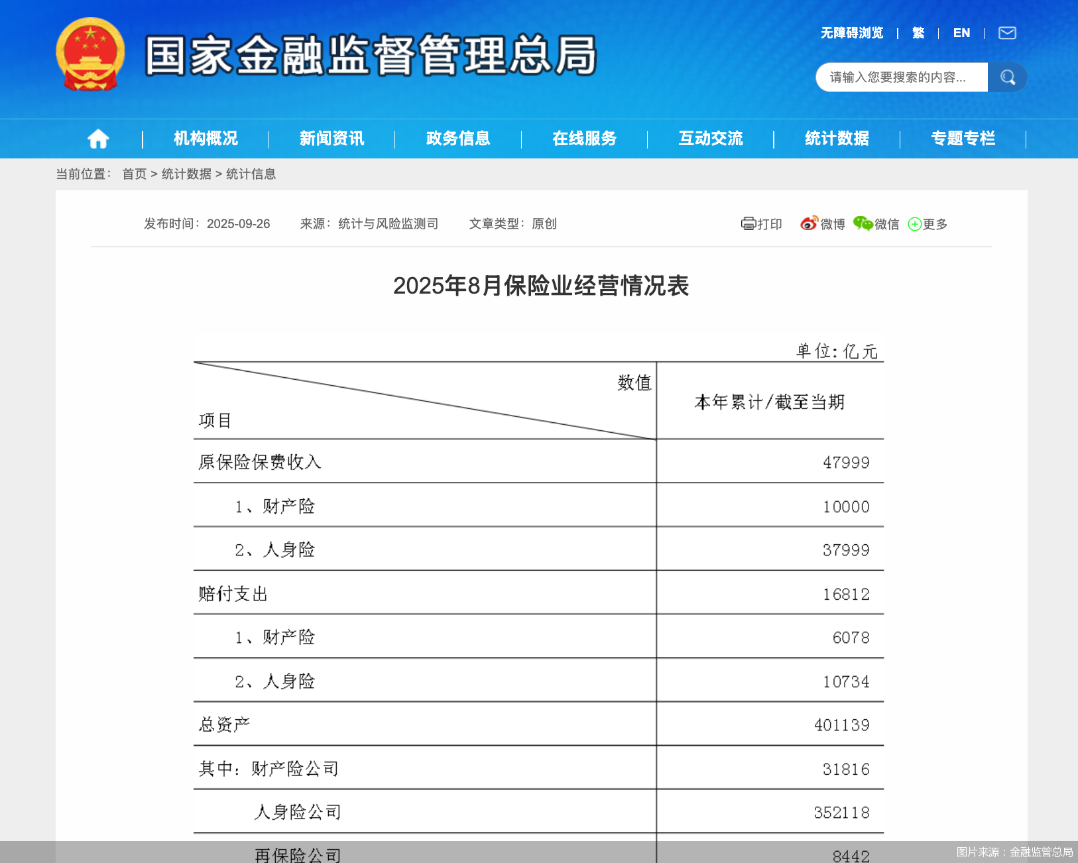Screen dimensions: 1078x863
Task: Click the home icon in navigation bar
Action: pos(97,139)
